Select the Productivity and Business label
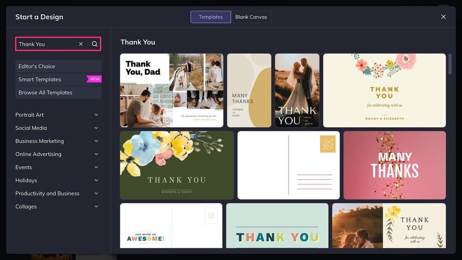 [x=47, y=193]
